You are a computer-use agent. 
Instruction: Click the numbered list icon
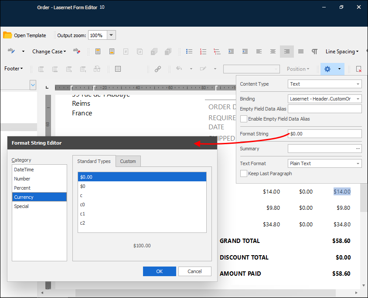203,52
